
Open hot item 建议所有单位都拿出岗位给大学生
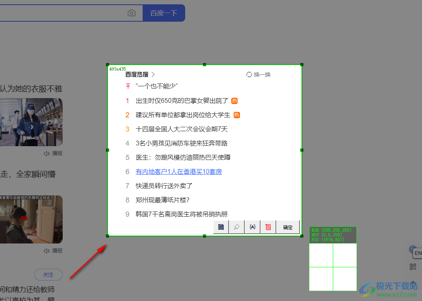pyautogui.click(x=183, y=115)
